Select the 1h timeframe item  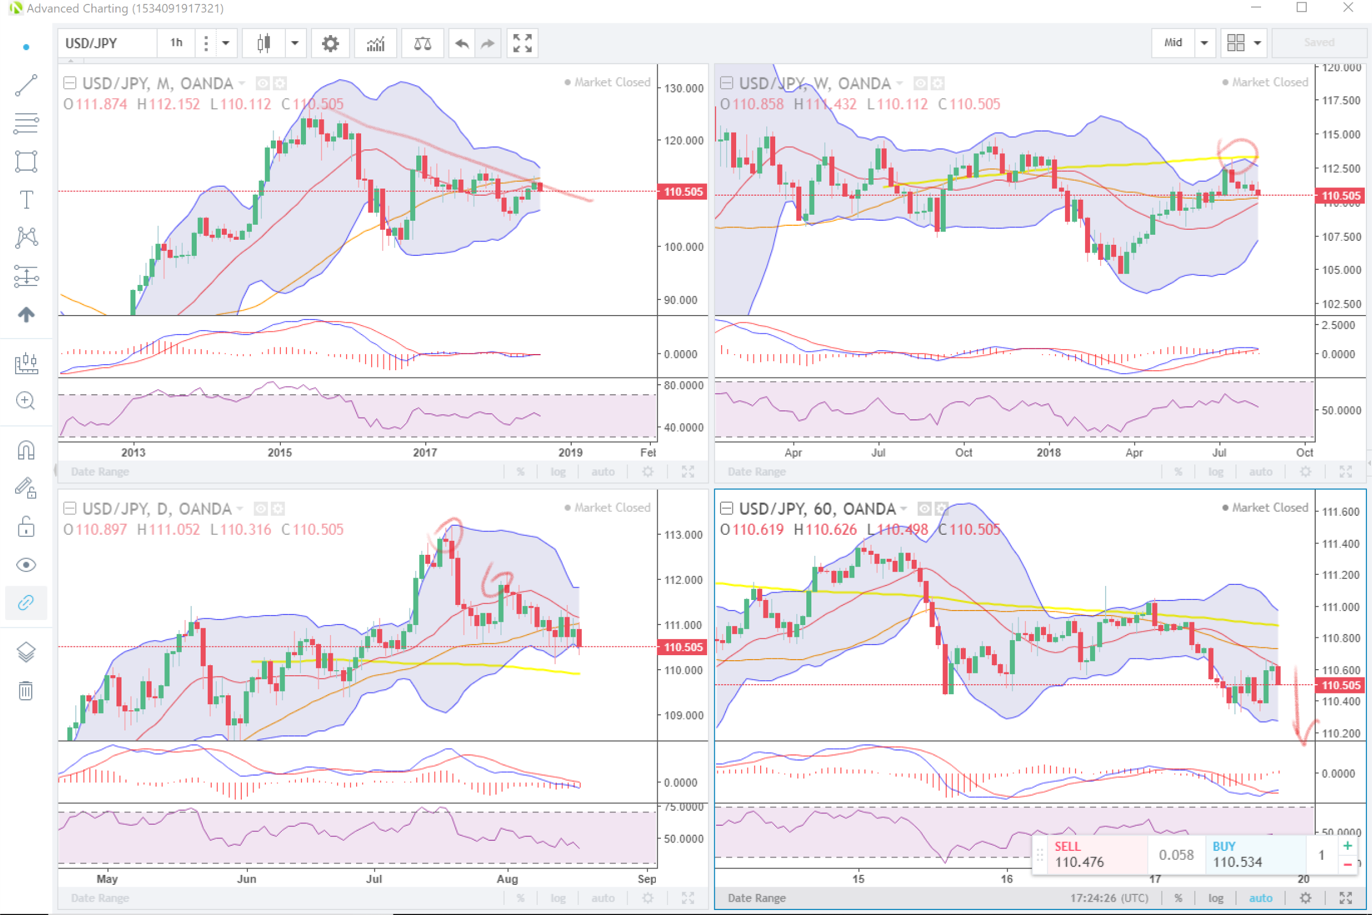pos(176,42)
